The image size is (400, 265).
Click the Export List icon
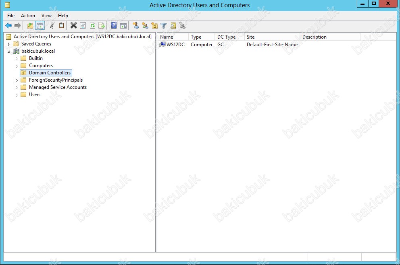102,25
